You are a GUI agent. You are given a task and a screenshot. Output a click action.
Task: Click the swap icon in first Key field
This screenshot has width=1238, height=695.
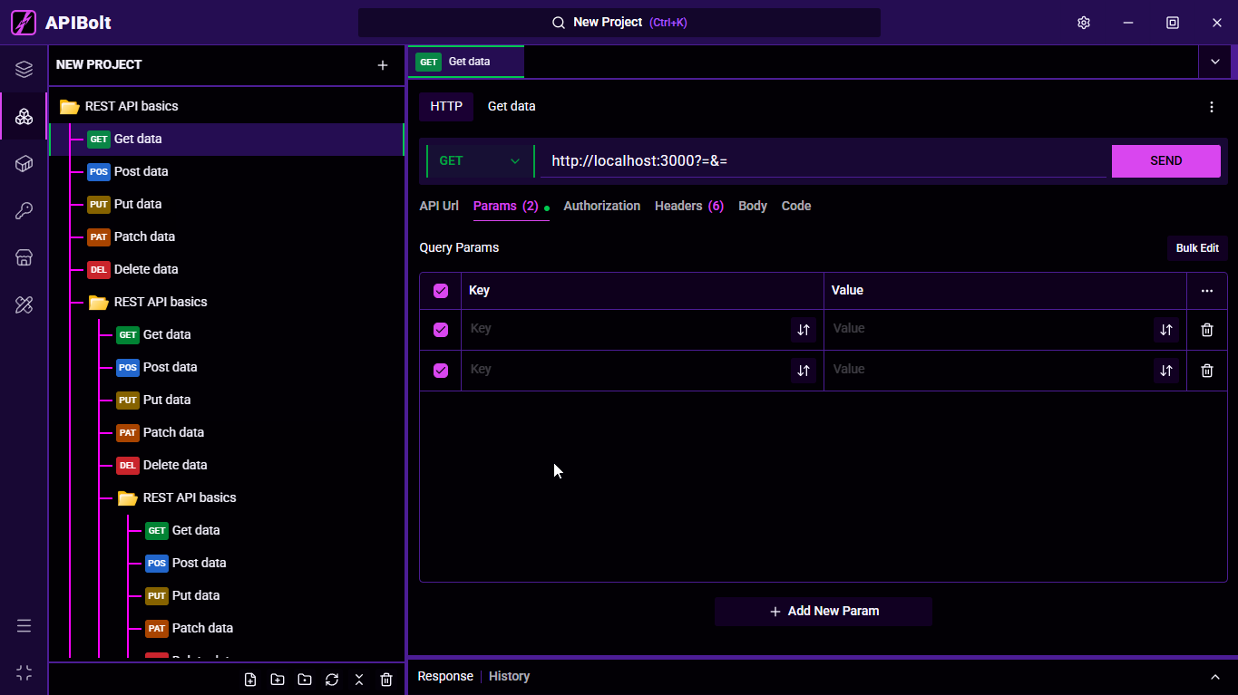point(804,330)
